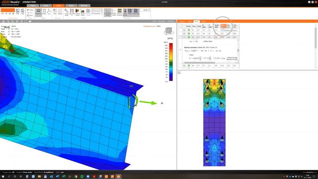Open the Welds results tab
This screenshot has width=318, height=179.
(203, 21)
